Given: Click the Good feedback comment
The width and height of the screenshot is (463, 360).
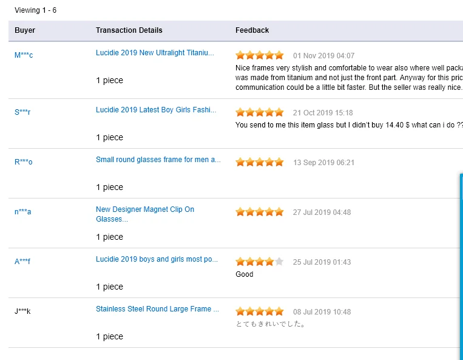Looking at the screenshot, I should [x=244, y=274].
